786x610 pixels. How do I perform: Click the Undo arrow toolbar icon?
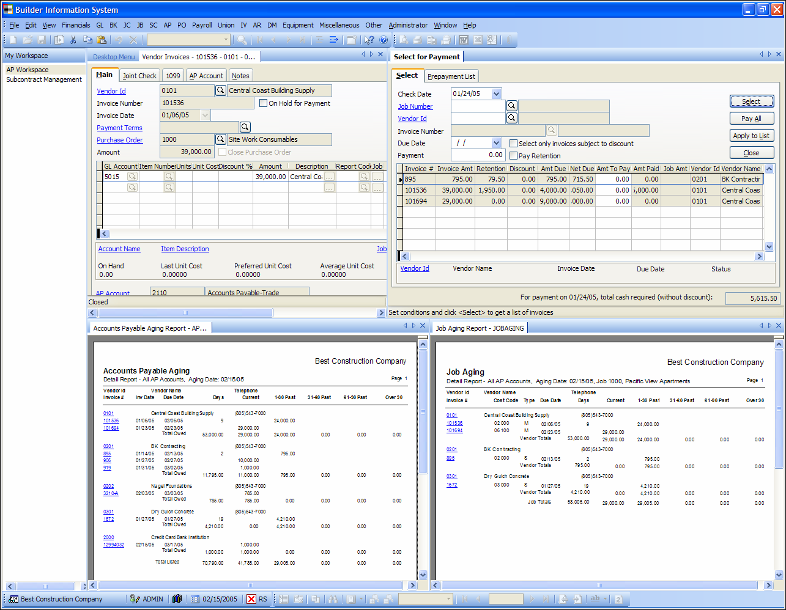[119, 40]
